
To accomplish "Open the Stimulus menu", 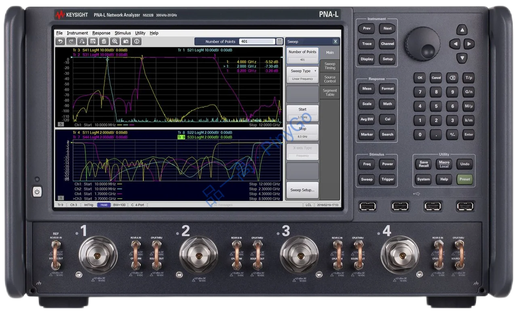I will click(122, 33).
